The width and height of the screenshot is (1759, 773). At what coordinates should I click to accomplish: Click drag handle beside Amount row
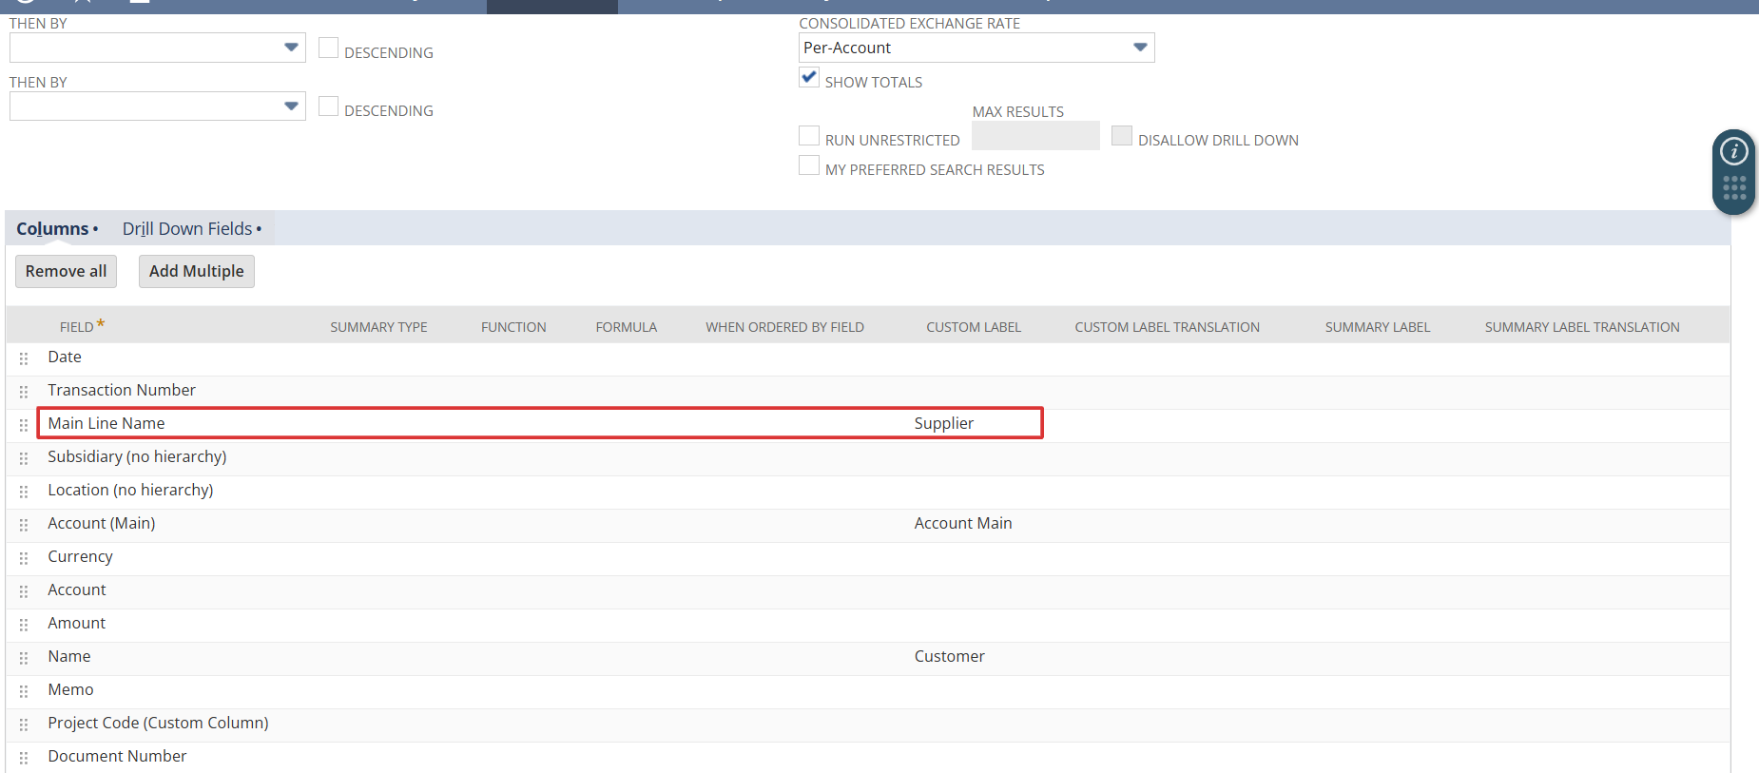coord(24,625)
